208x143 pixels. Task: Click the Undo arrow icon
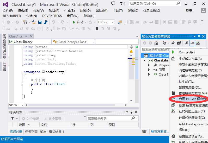tap(53, 22)
